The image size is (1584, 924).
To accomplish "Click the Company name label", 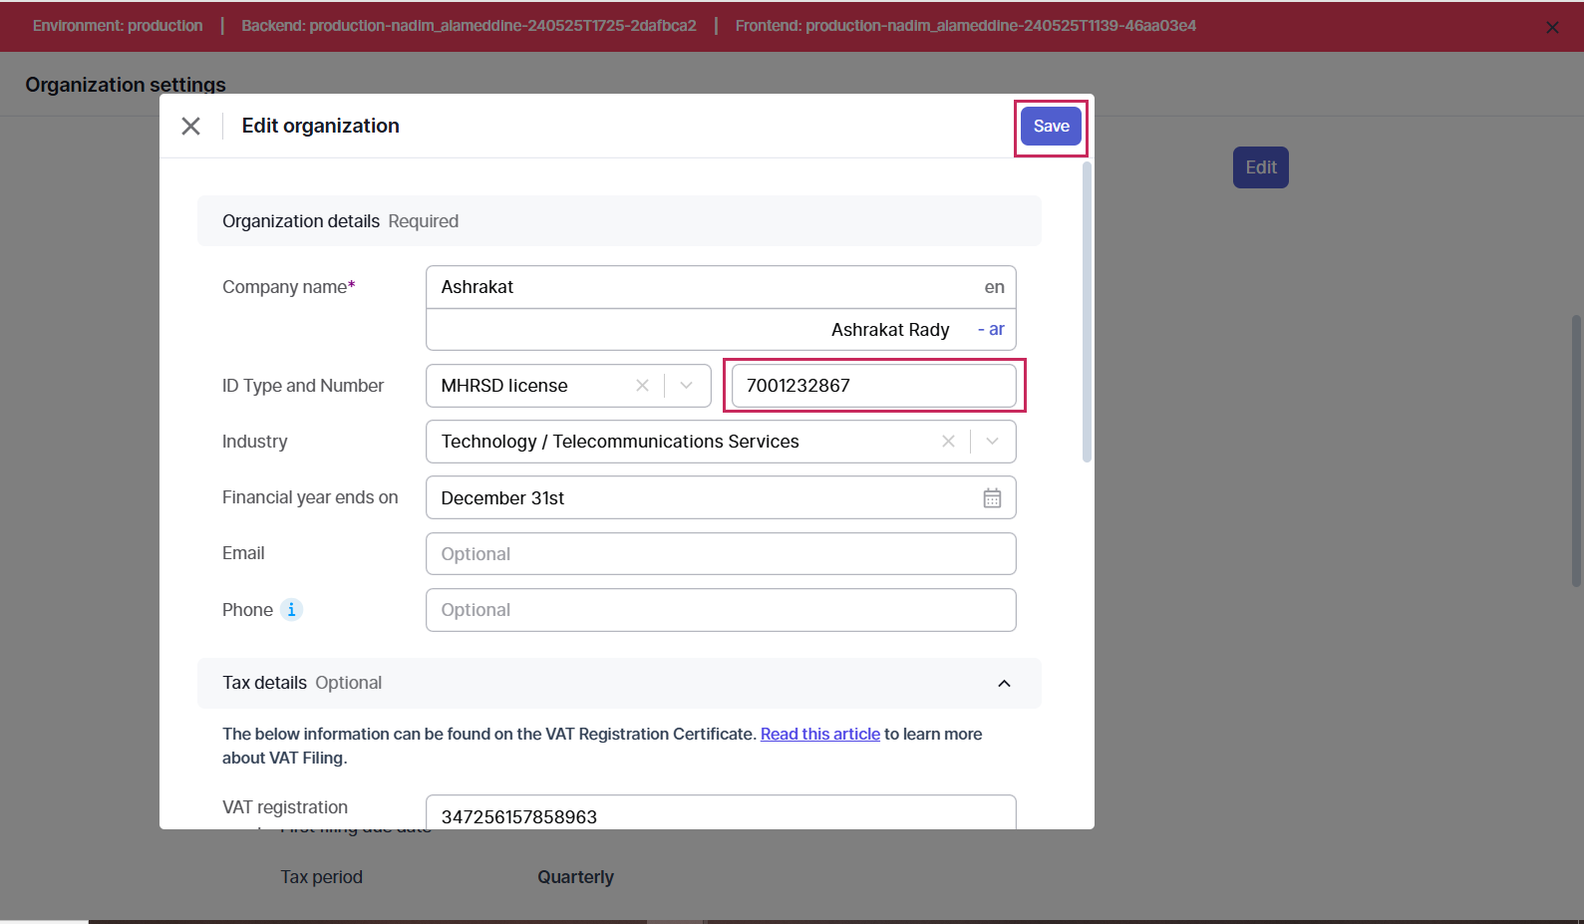I will click(288, 287).
